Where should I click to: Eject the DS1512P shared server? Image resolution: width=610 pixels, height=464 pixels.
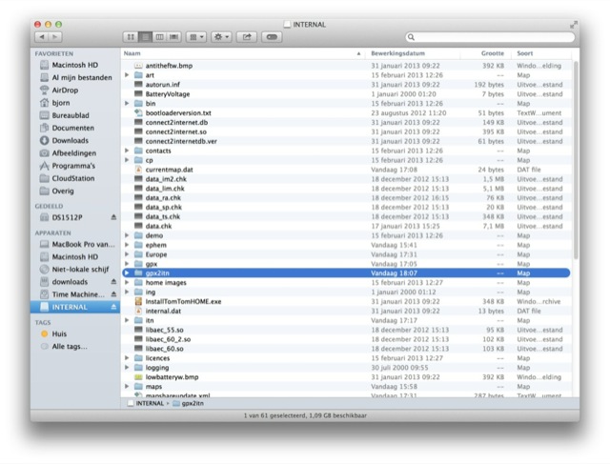(x=113, y=217)
